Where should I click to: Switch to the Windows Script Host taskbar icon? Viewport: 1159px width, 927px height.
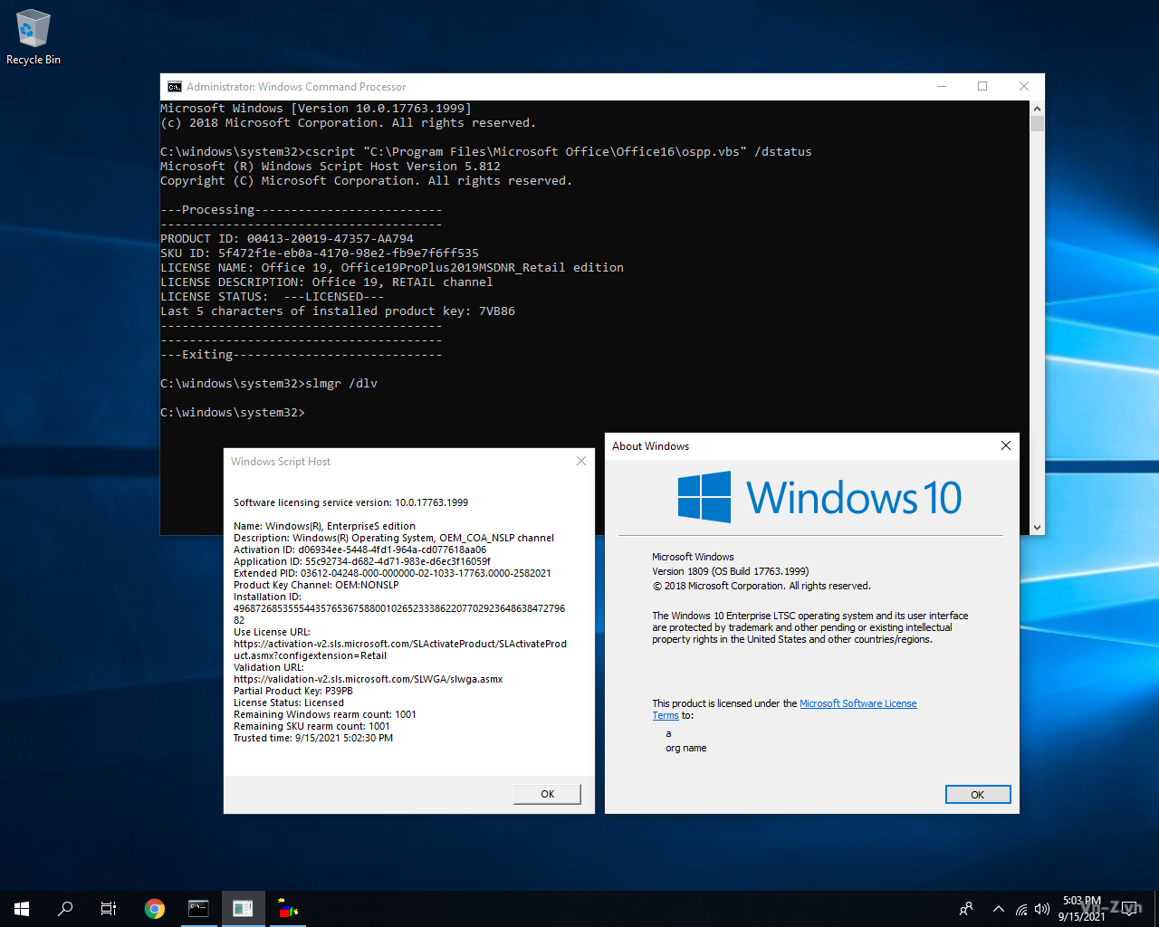point(287,909)
